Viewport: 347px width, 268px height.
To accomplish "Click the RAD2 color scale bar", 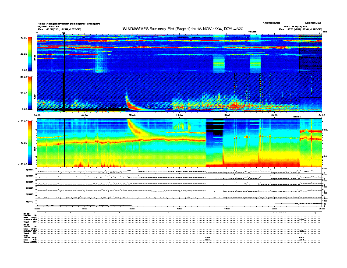I will coord(30,54).
